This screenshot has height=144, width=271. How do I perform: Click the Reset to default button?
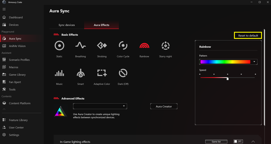point(248,35)
